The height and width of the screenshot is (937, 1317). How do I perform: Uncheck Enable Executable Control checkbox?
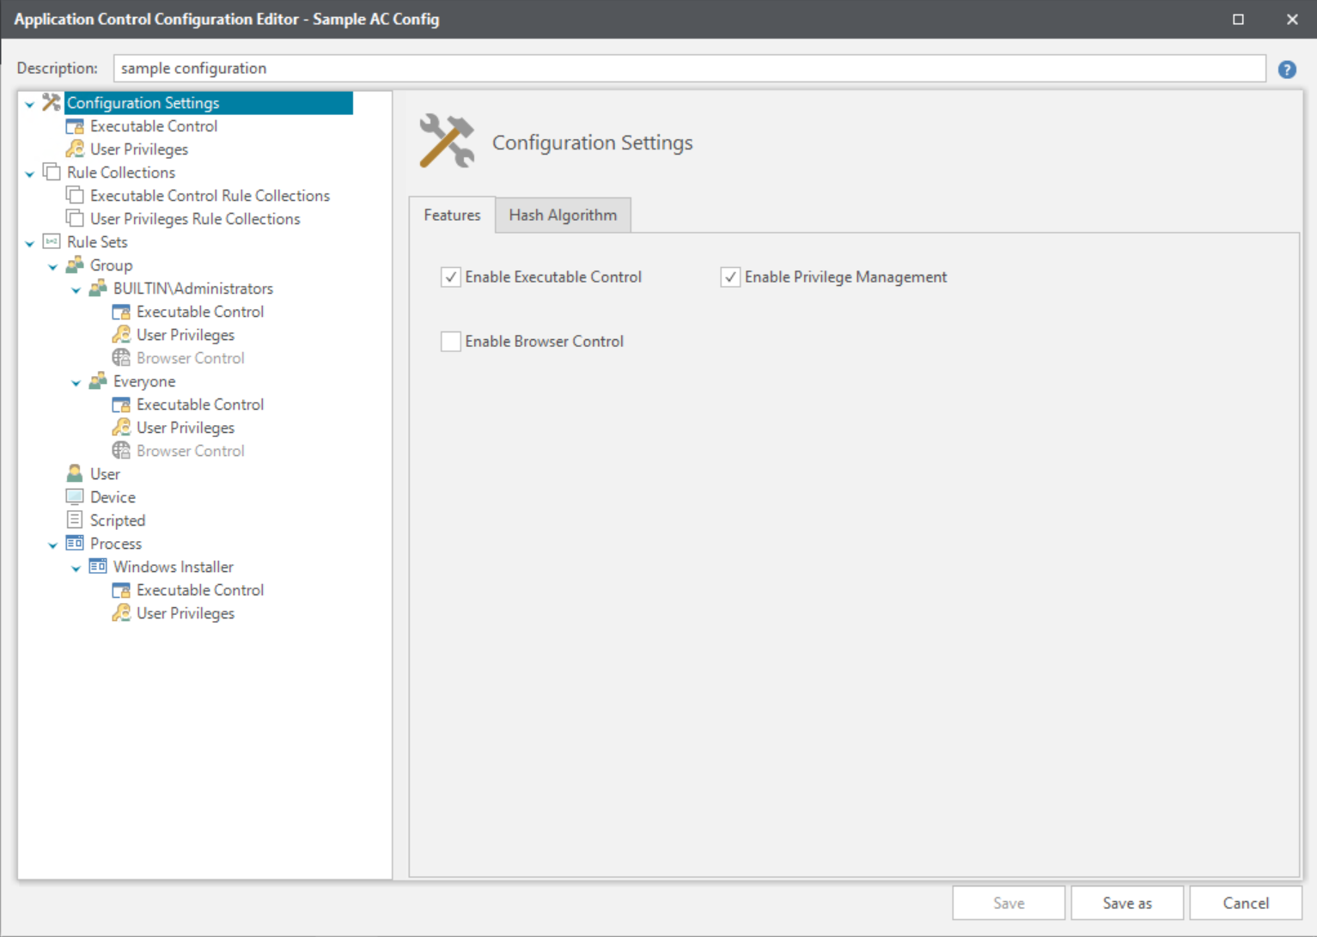[x=451, y=277]
